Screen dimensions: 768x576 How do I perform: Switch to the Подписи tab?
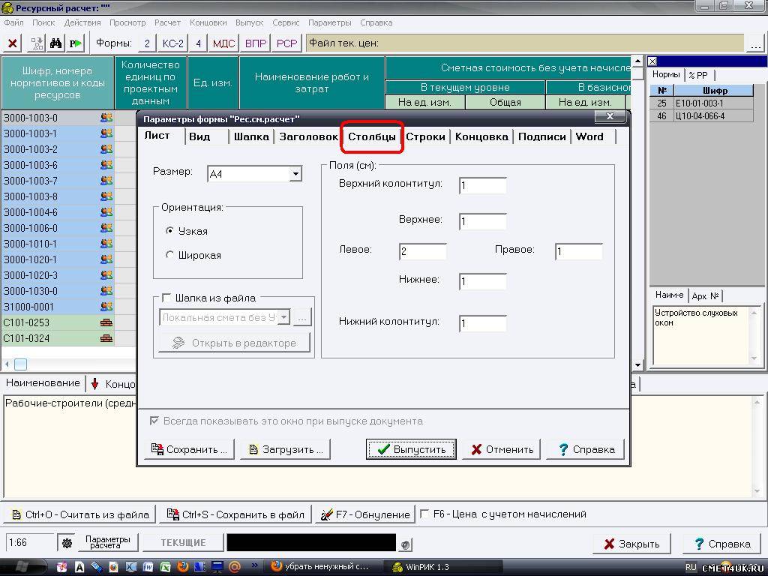pos(541,136)
